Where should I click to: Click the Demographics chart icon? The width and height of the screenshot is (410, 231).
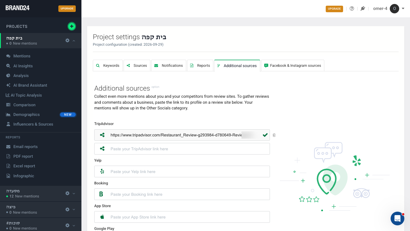click(x=8, y=115)
